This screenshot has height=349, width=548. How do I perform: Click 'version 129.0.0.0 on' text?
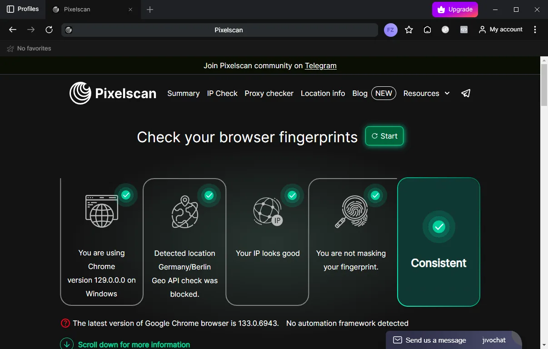pos(102,280)
